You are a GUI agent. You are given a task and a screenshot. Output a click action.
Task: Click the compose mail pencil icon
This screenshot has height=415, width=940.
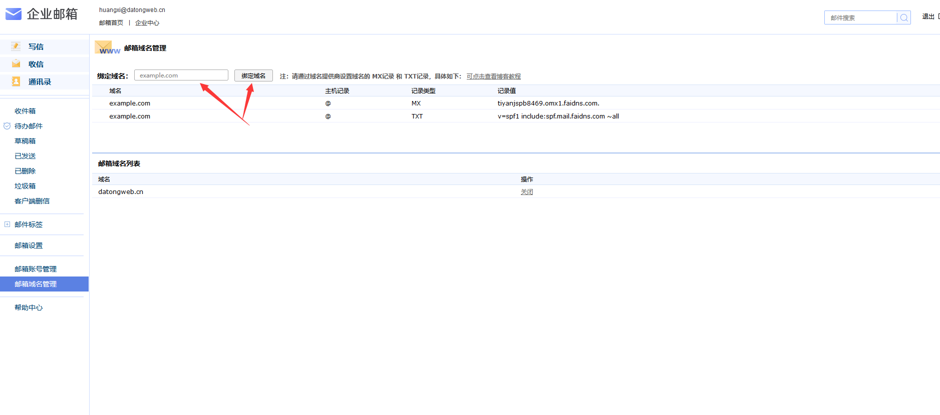(x=16, y=46)
